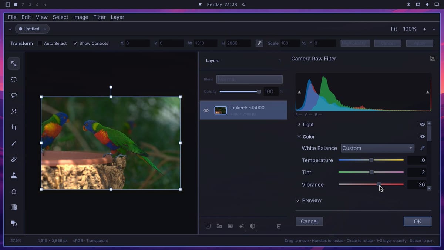Open the File menu
The width and height of the screenshot is (444, 250).
(12, 17)
